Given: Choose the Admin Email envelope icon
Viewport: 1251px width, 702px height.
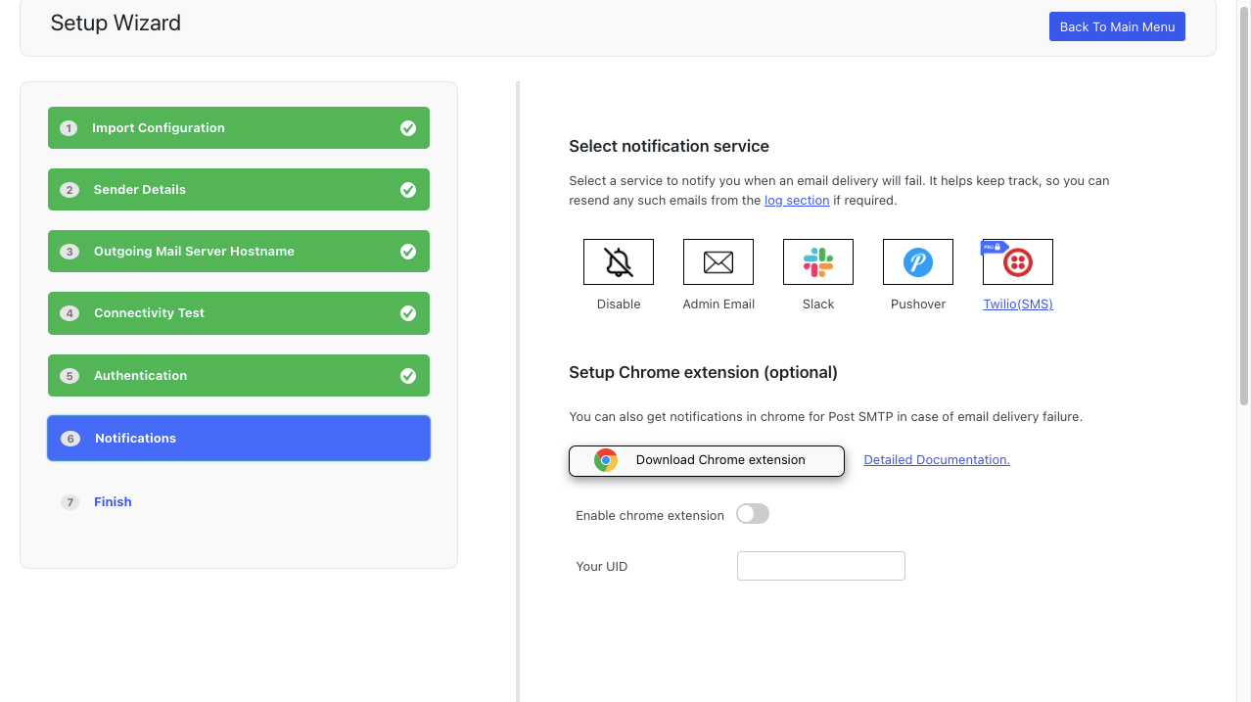Looking at the screenshot, I should point(718,261).
